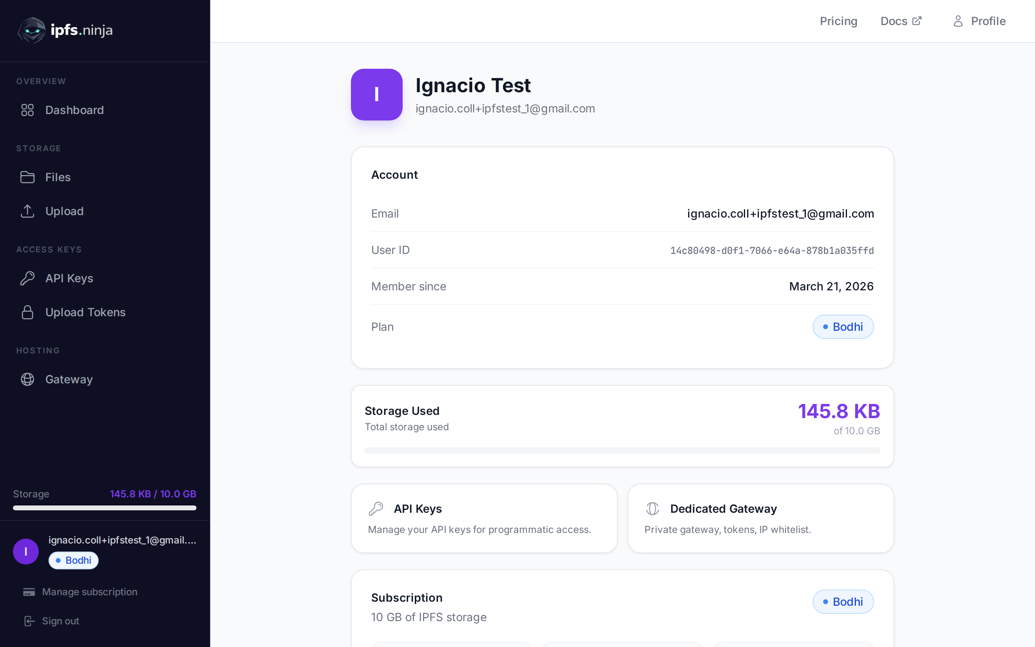Click the ipfs.ninja logo
This screenshot has height=647, width=1035.
point(64,30)
